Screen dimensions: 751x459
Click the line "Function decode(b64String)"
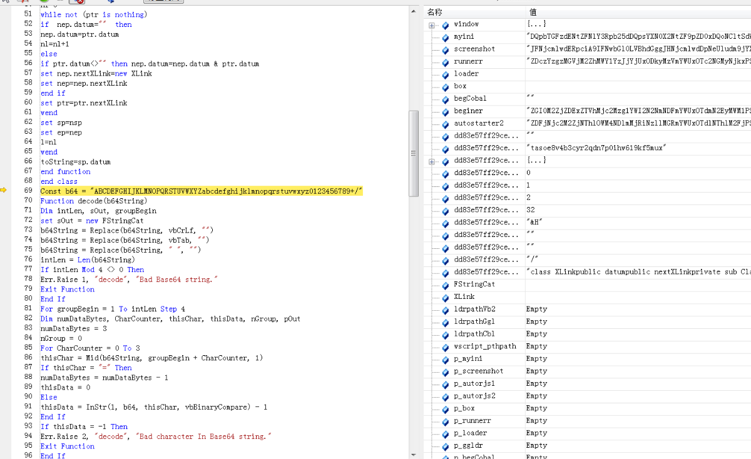pos(93,201)
